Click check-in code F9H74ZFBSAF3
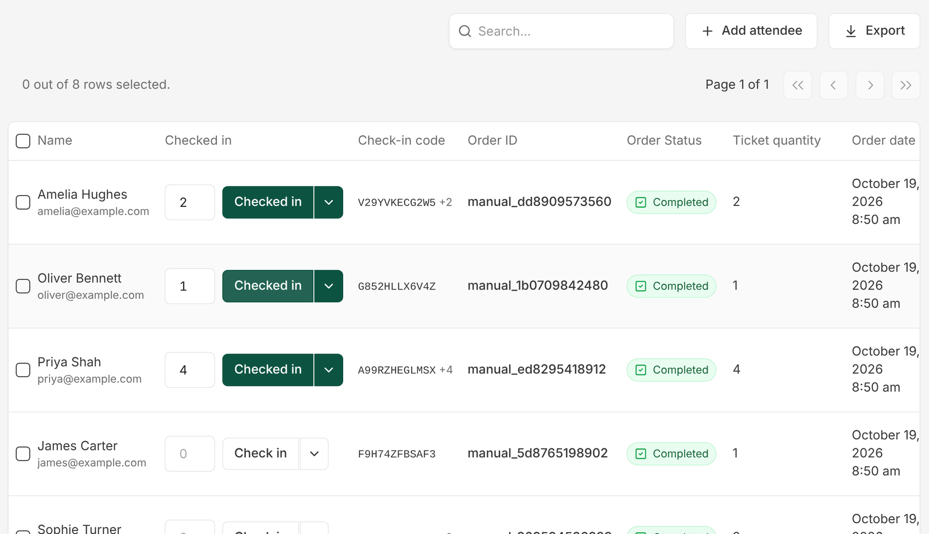The width and height of the screenshot is (929, 534). (x=397, y=454)
